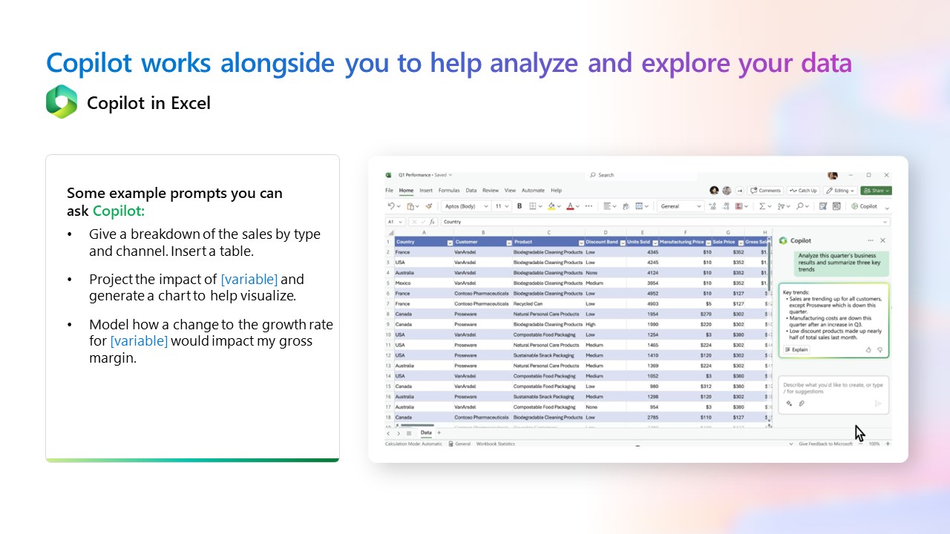
Task: Open the Help ribbon tab
Action: (x=556, y=191)
